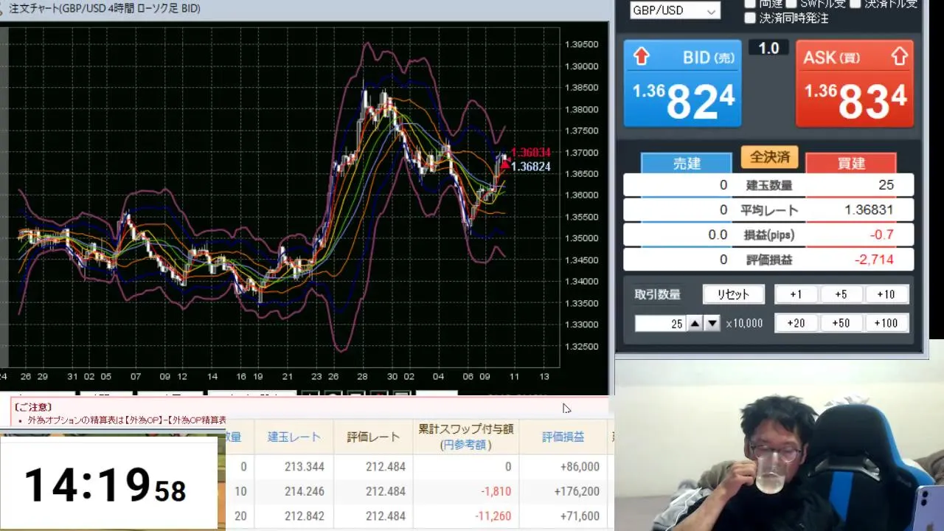Screen dimensions: 944x531
Task: Sort by 建玉レート column header
Action: [x=294, y=437]
